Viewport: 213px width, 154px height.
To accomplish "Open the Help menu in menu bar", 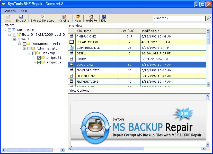I will (x=24, y=11).
